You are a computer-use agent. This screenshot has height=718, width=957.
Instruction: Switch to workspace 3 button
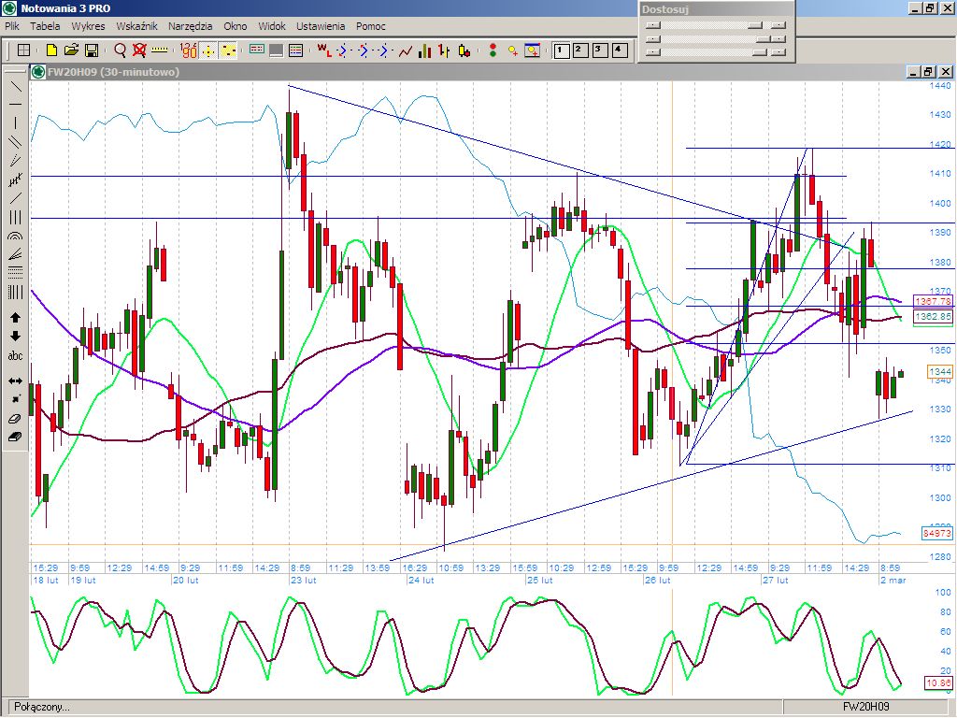pyautogui.click(x=598, y=50)
